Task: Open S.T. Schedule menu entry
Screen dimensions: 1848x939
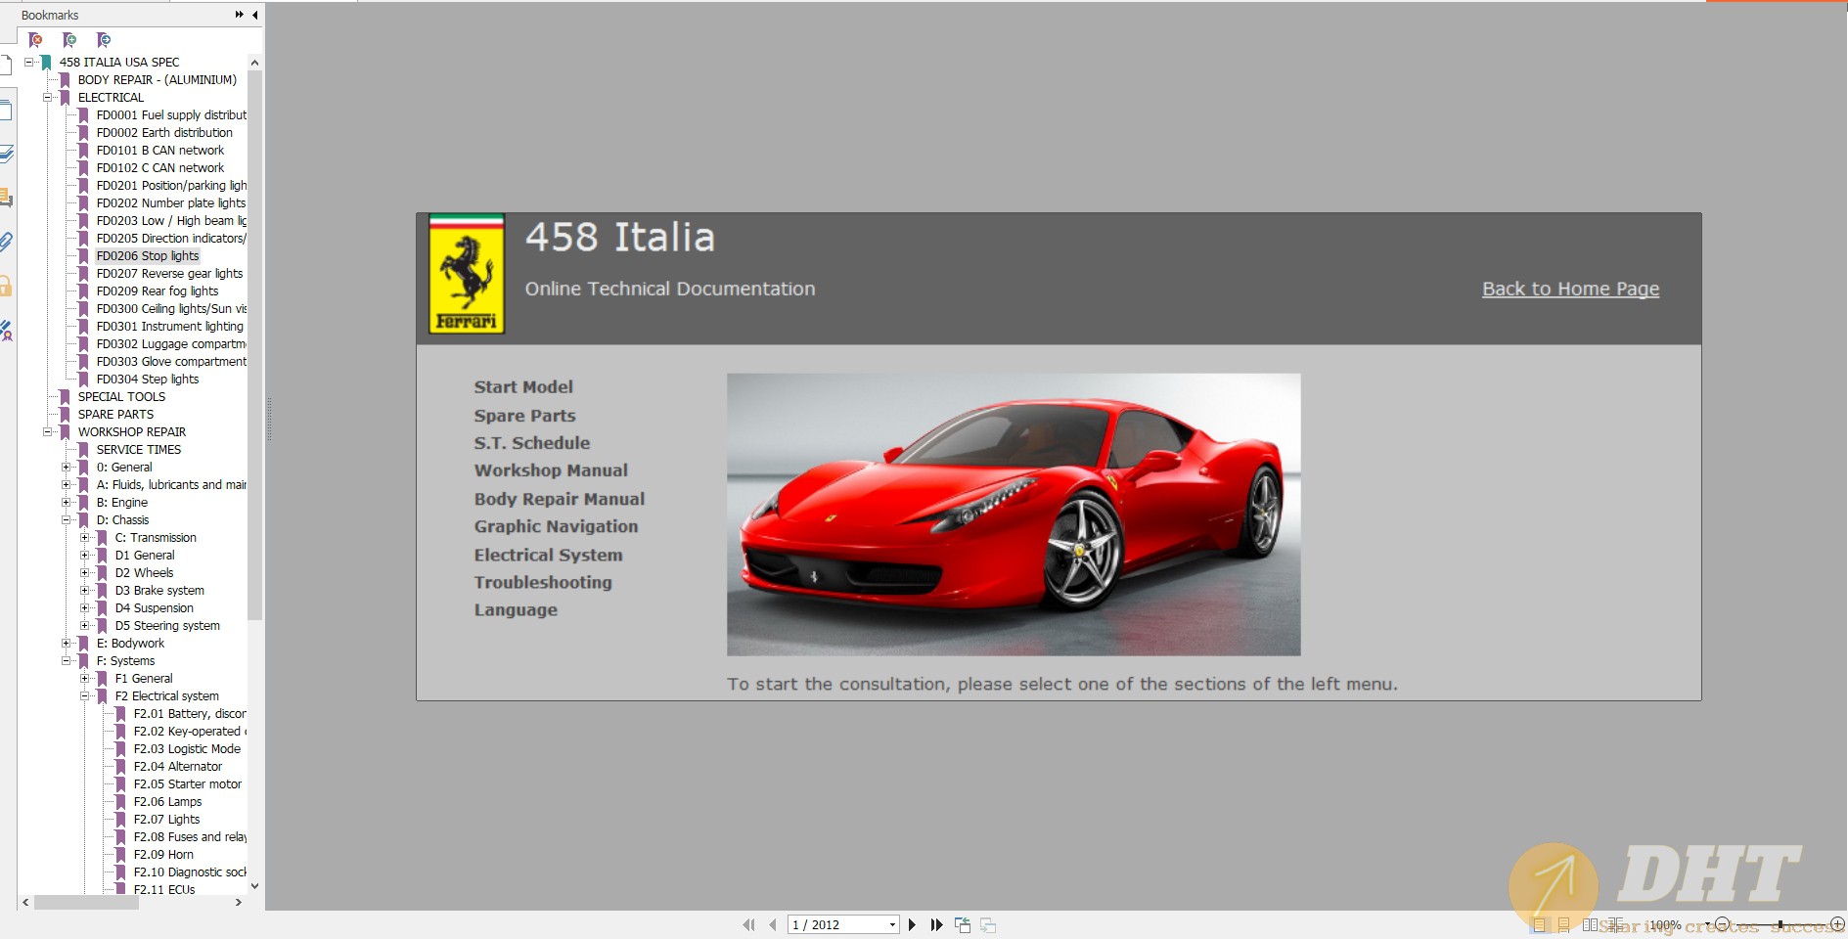Action: pyautogui.click(x=532, y=443)
